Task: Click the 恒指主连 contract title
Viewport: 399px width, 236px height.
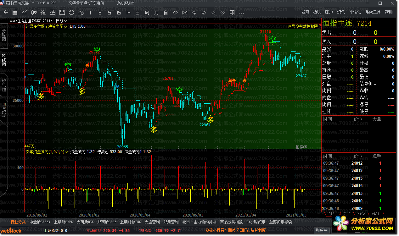Action: click(x=337, y=23)
